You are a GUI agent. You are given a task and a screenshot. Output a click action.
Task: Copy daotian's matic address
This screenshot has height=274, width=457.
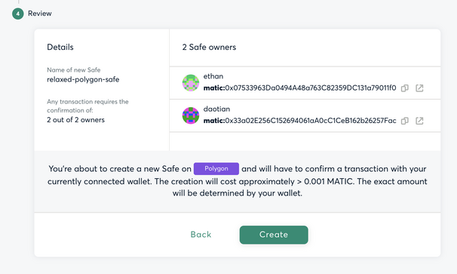point(404,121)
